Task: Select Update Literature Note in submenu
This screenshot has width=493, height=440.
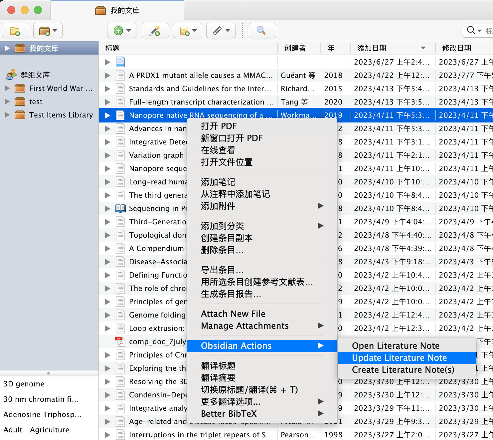Action: point(399,358)
